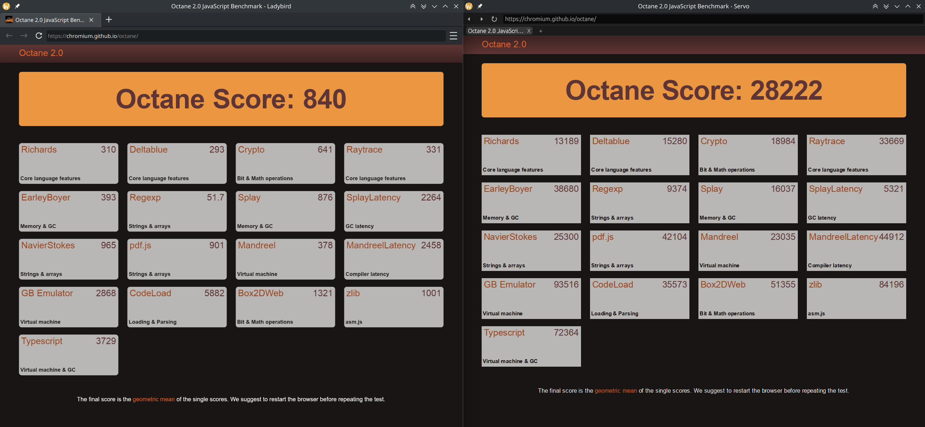Click MandreelLatency 2458 card in Ladybird
This screenshot has width=925, height=427.
point(394,259)
